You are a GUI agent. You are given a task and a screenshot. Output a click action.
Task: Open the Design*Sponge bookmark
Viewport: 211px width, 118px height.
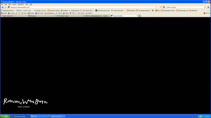(x=74, y=10)
